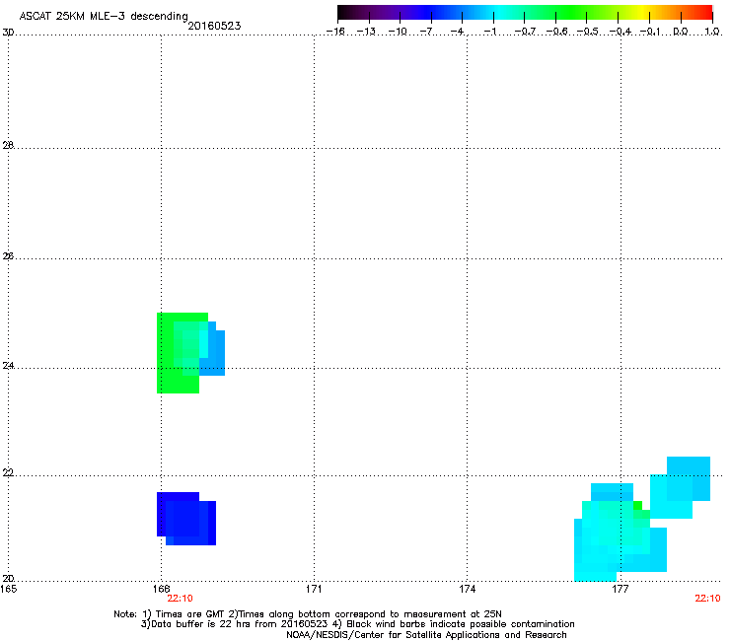Click the longitude label 177
The image size is (730, 641).
coord(620,589)
